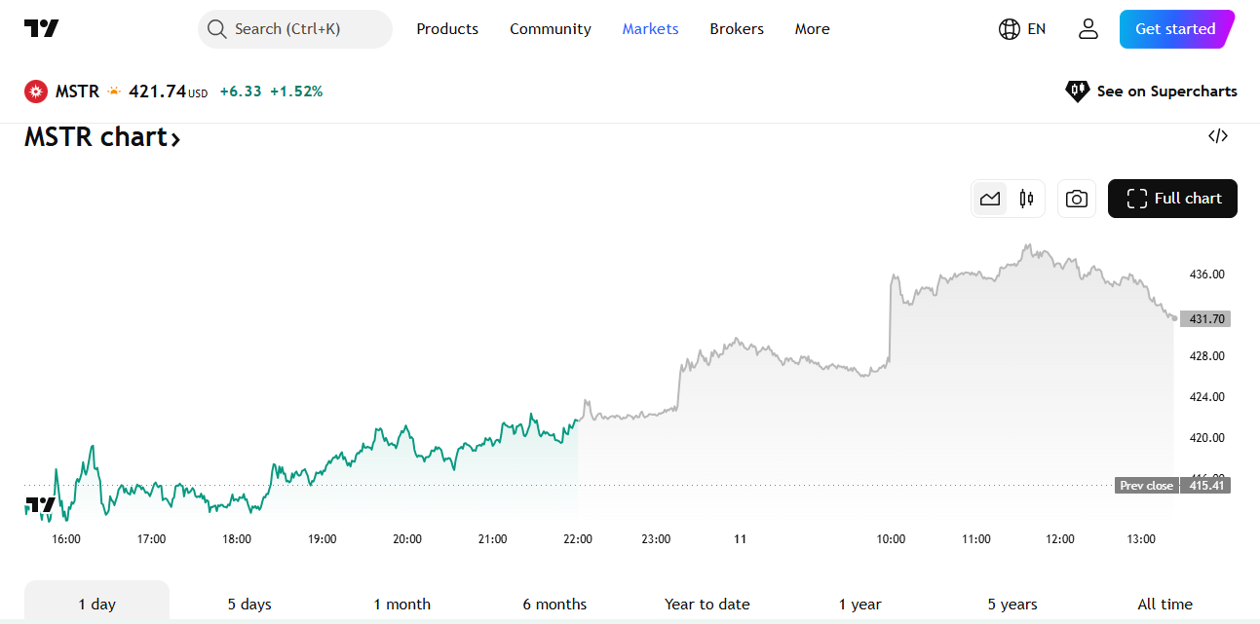Select the 6 months range tab
Screen dimensions: 1260x624
tap(554, 604)
